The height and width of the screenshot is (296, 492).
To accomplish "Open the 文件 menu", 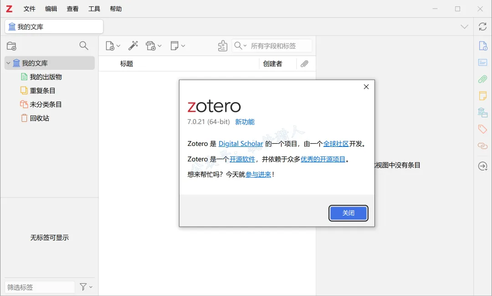I will [x=30, y=9].
